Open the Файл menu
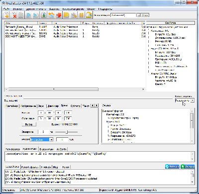Viewport: 199px width, 194px height. click(x=6, y=9)
